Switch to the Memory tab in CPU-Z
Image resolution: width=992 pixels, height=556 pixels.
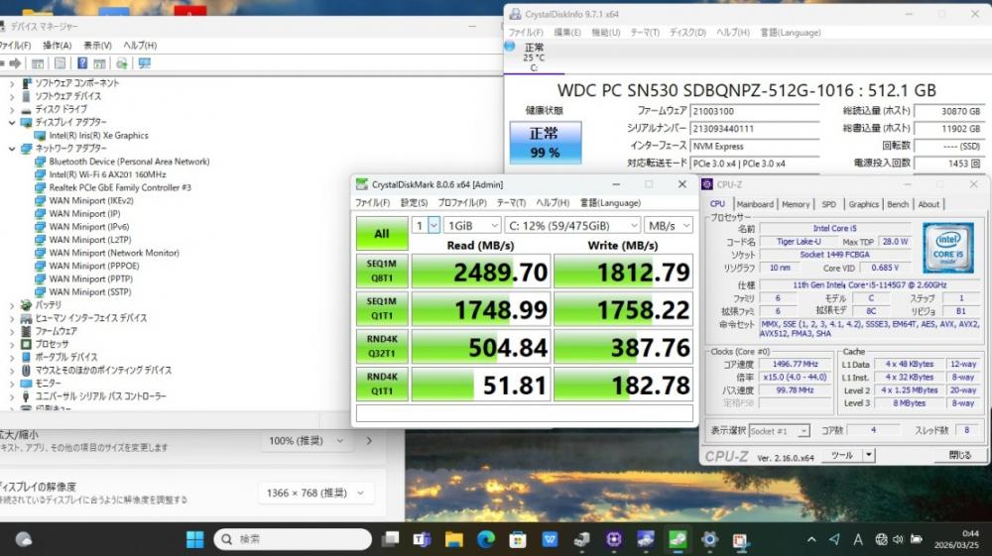[796, 204]
